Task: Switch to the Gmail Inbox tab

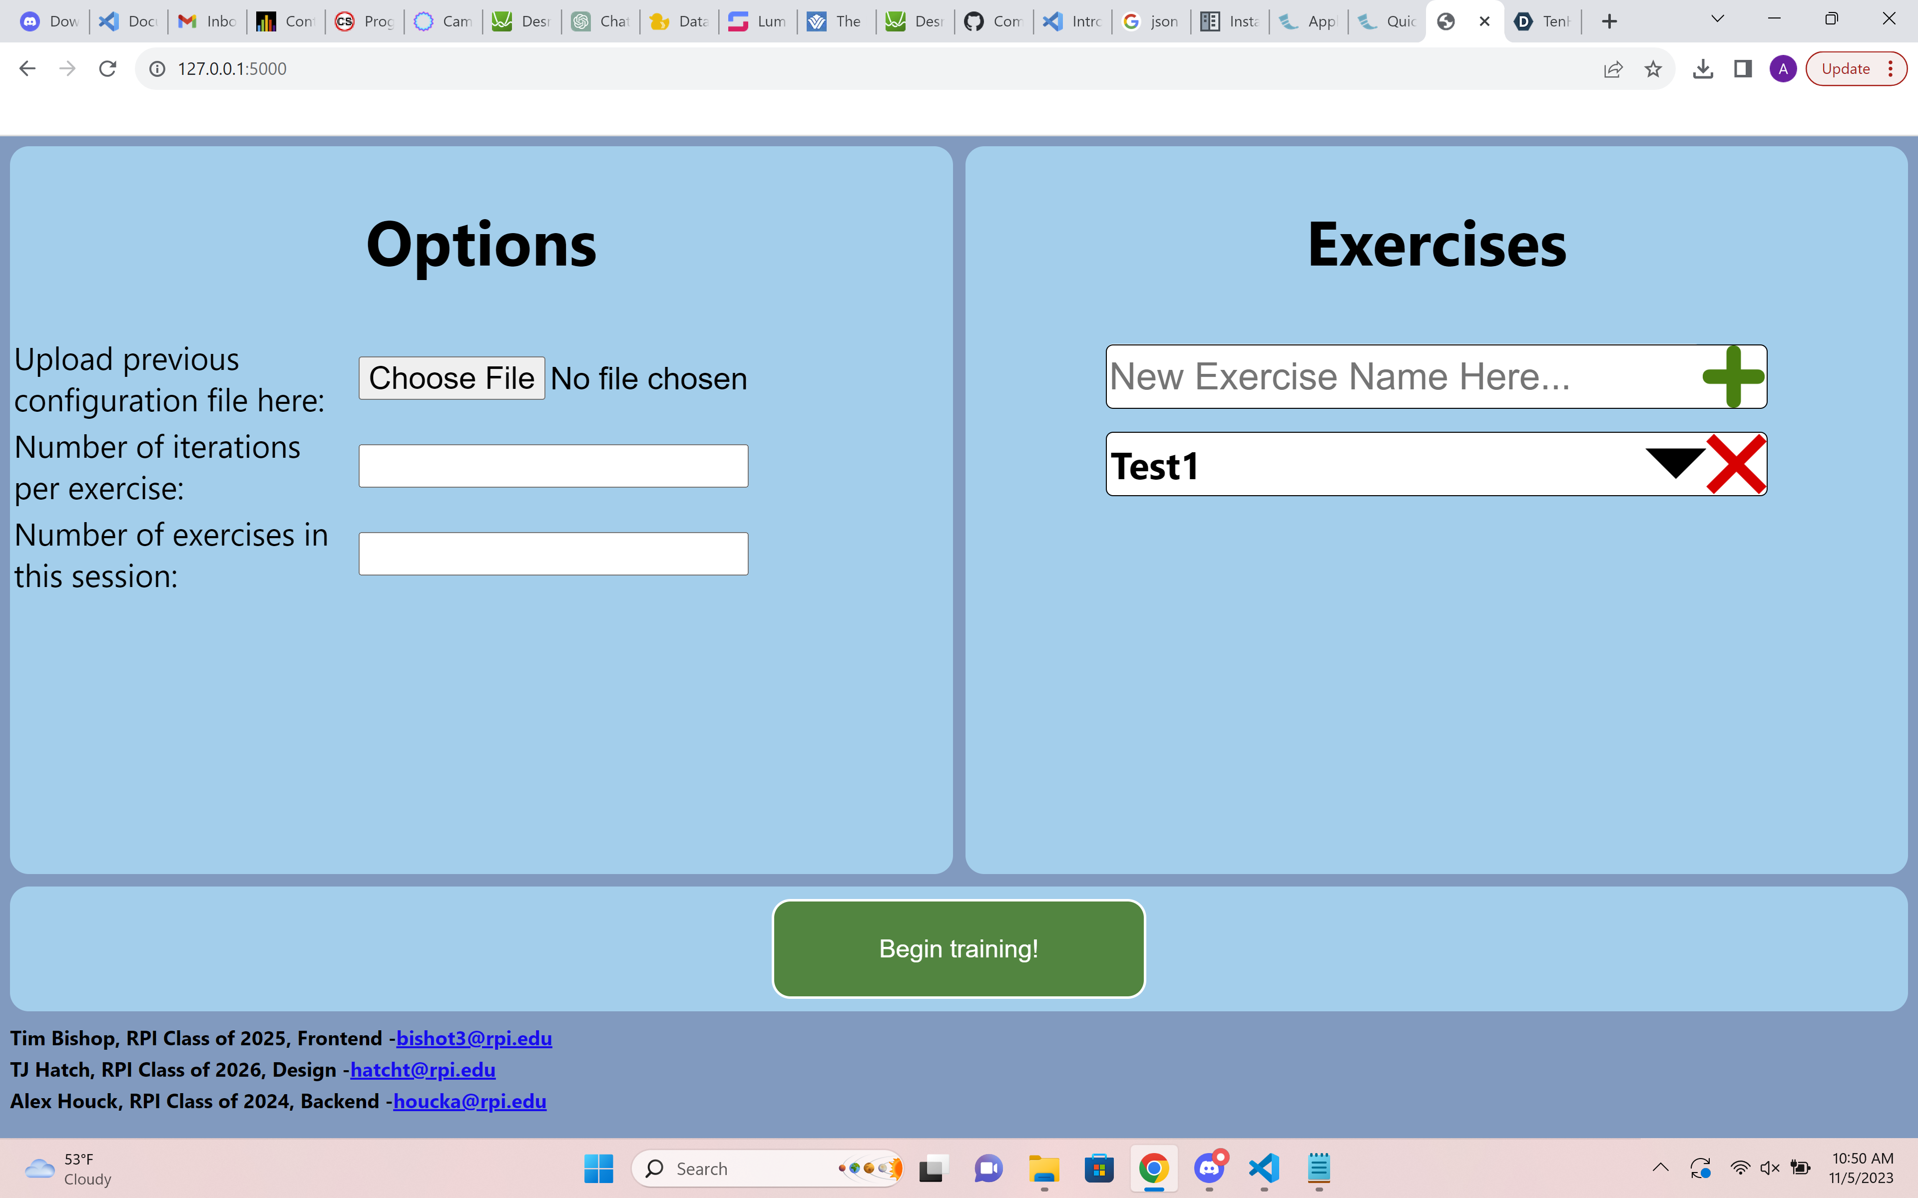Action: tap(208, 21)
